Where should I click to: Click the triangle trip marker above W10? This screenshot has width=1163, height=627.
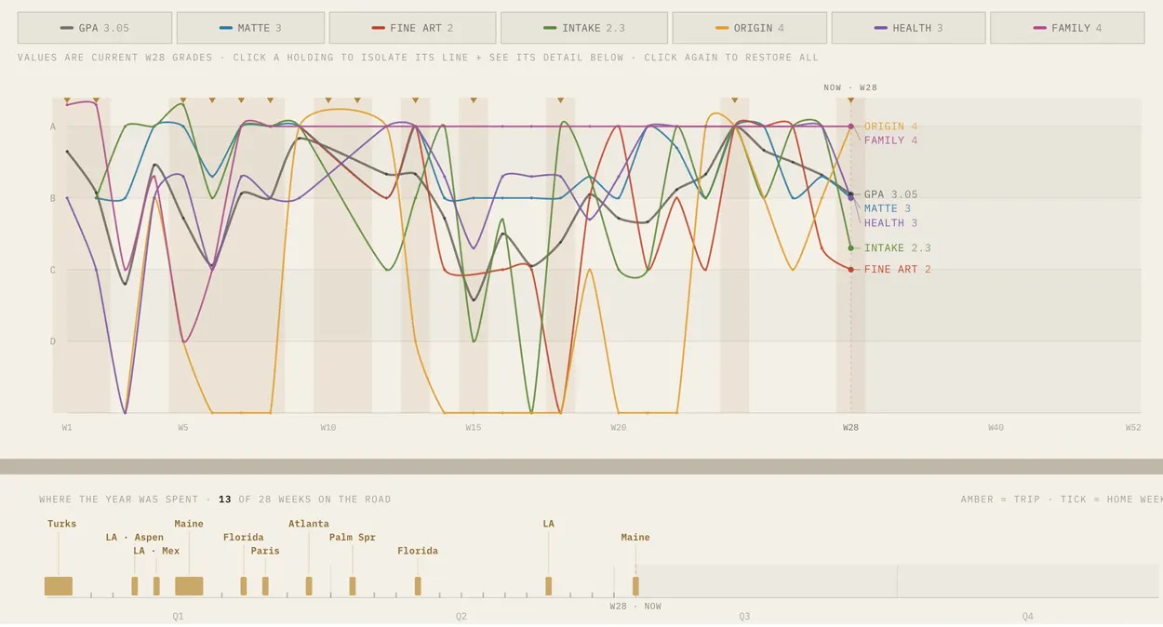point(328,100)
